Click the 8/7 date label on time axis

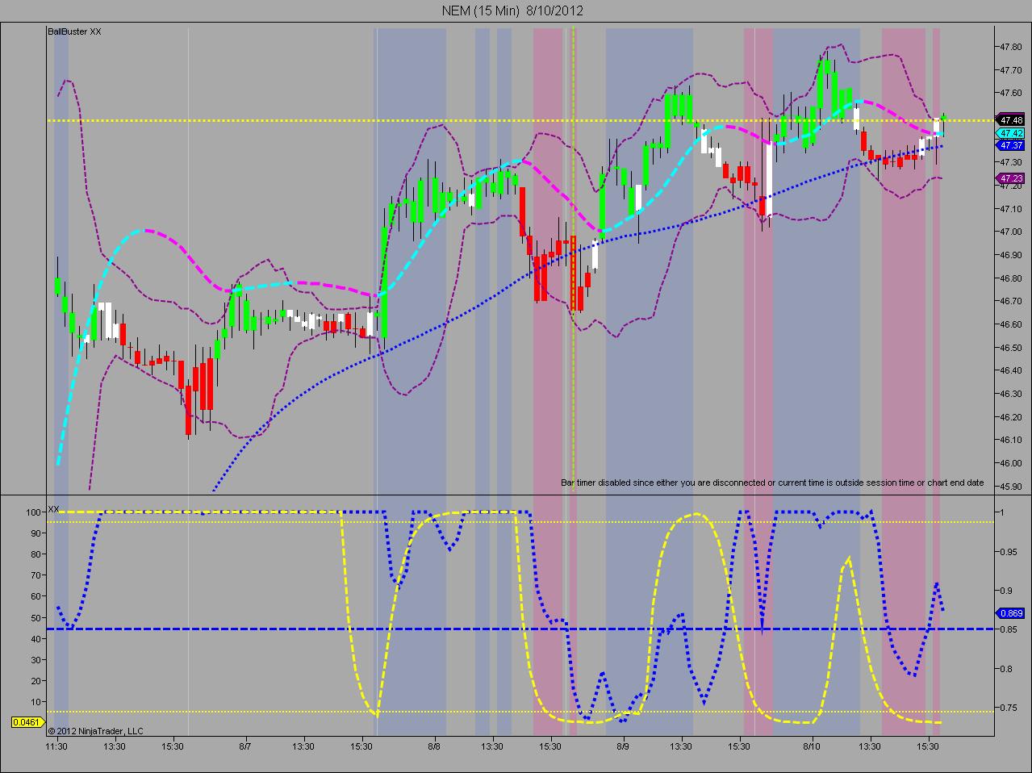tap(244, 747)
